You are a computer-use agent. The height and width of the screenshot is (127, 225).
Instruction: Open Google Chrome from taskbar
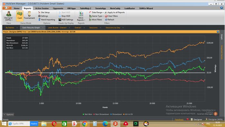(x=85, y=124)
